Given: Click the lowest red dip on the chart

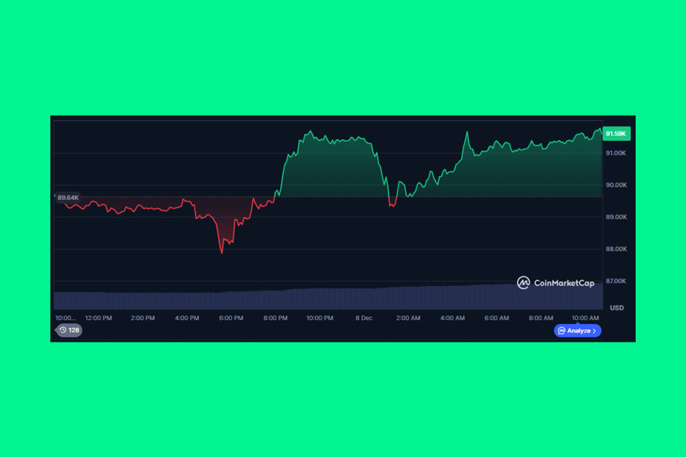Looking at the screenshot, I should click(223, 253).
